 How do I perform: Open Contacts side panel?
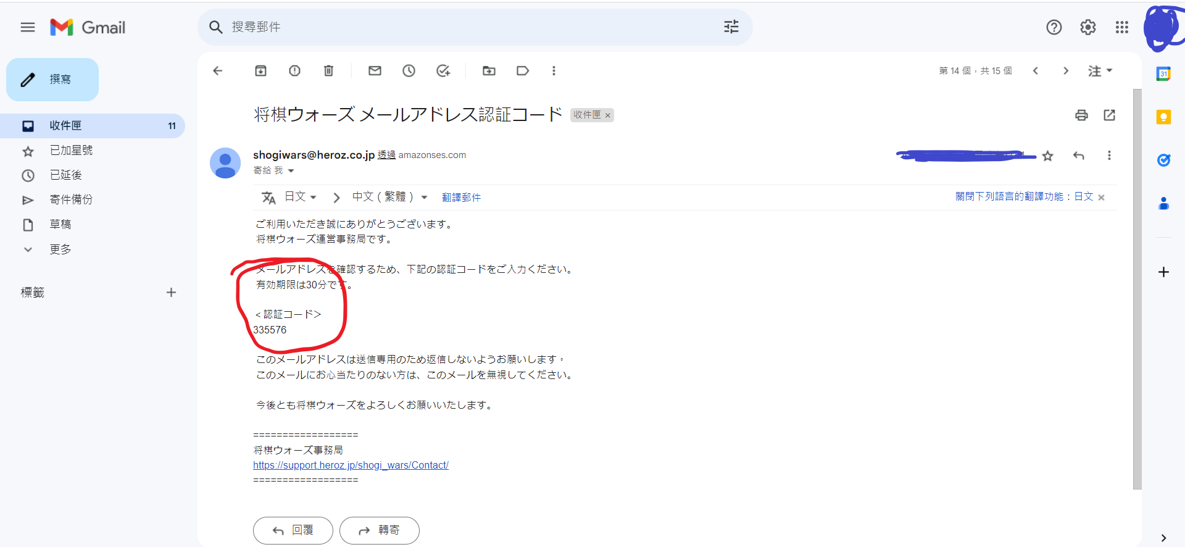(x=1163, y=203)
